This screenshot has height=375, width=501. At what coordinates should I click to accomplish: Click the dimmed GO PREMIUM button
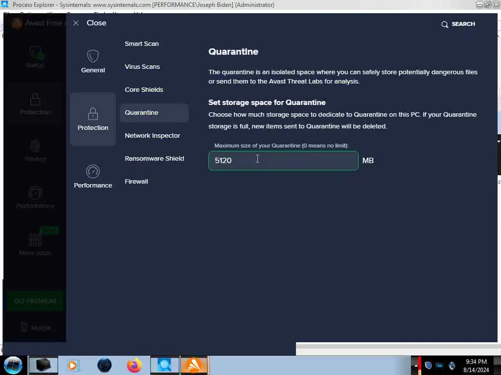pyautogui.click(x=35, y=301)
